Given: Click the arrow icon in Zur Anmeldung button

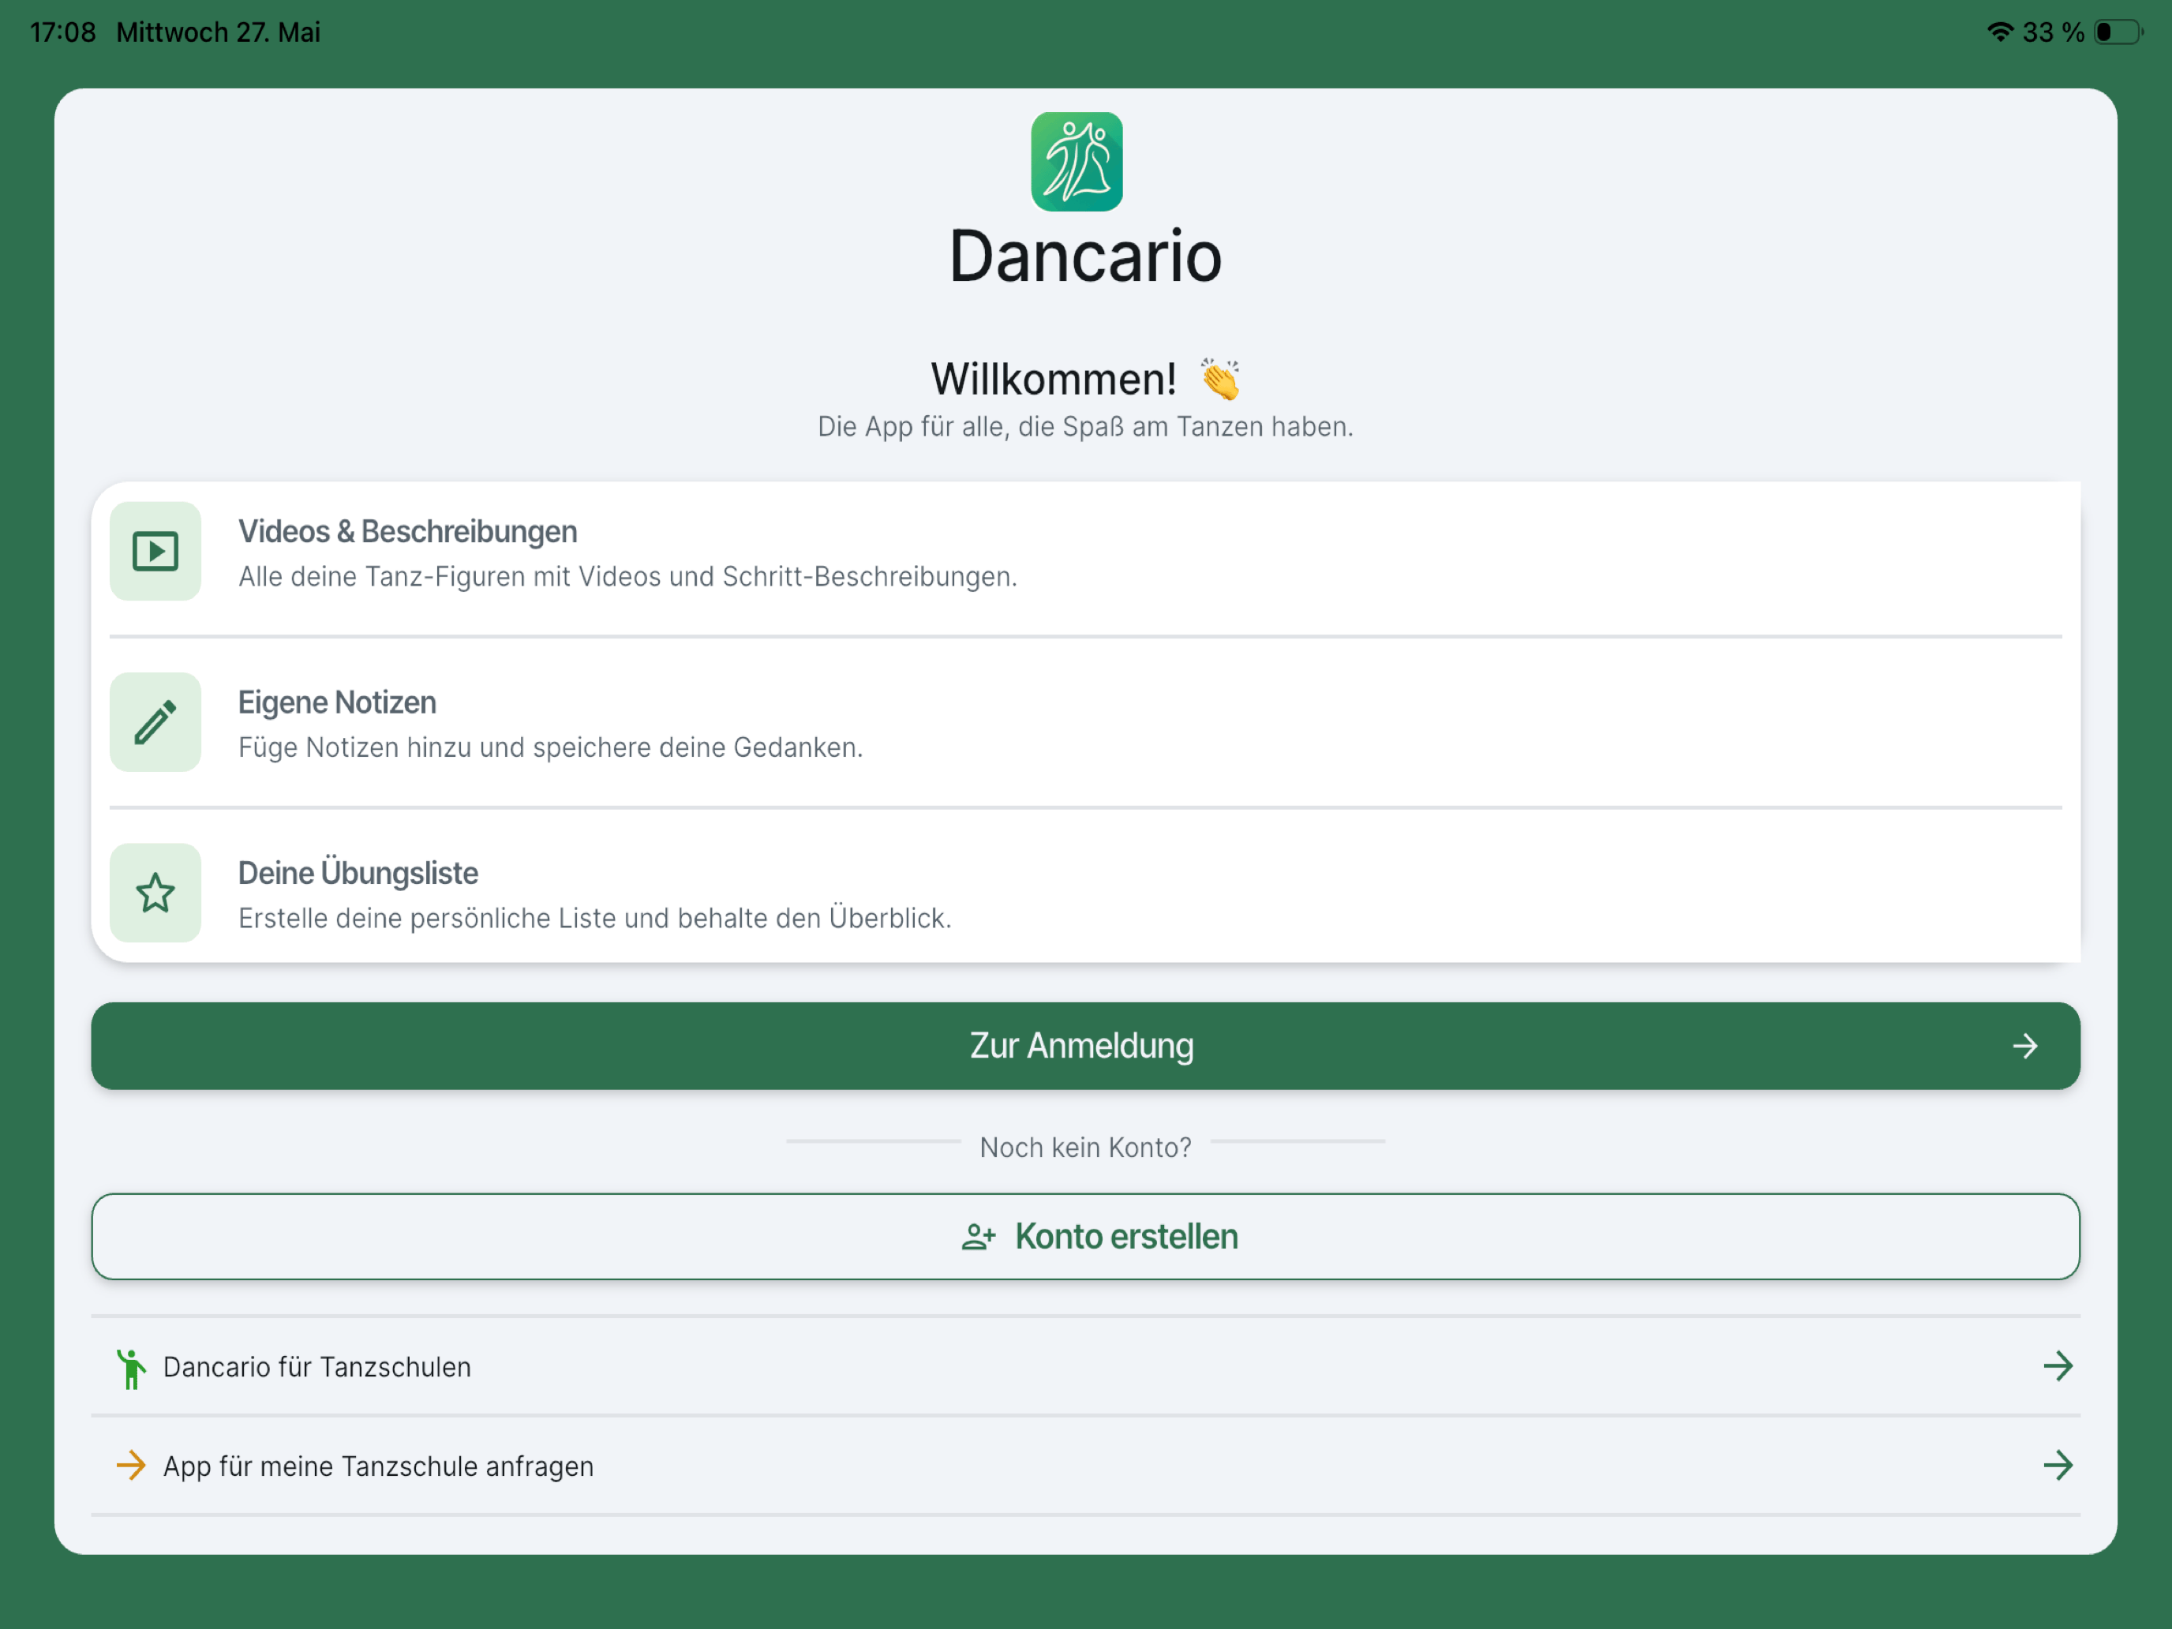Looking at the screenshot, I should (x=2024, y=1046).
